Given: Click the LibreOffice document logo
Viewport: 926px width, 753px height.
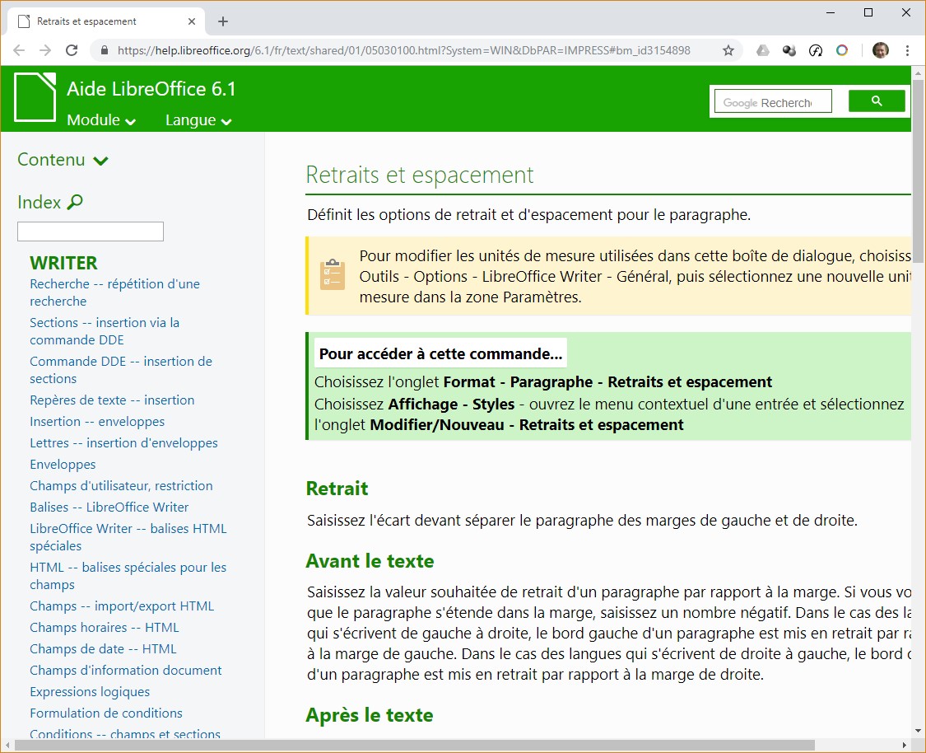Looking at the screenshot, I should (35, 97).
